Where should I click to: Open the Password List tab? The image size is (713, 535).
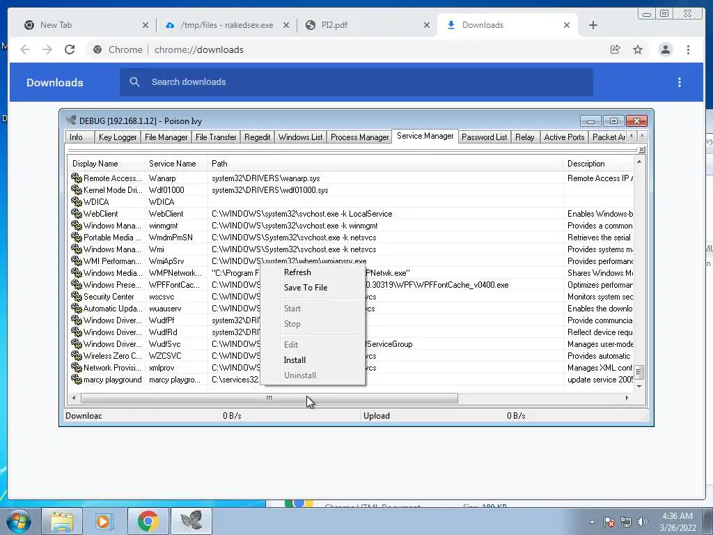pos(485,137)
